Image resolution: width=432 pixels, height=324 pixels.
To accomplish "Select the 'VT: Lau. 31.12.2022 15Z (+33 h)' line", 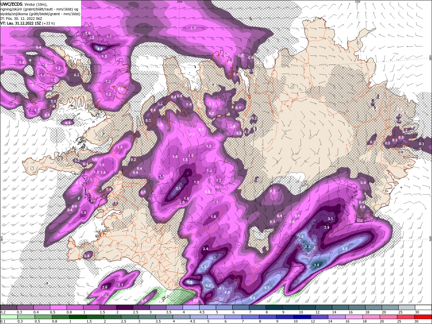I will click(x=28, y=23).
